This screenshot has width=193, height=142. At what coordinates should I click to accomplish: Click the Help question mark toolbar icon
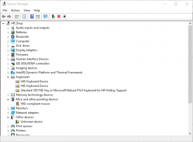(32, 17)
